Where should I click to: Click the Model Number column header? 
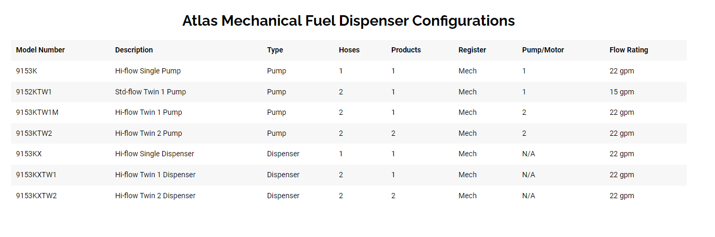[40, 50]
